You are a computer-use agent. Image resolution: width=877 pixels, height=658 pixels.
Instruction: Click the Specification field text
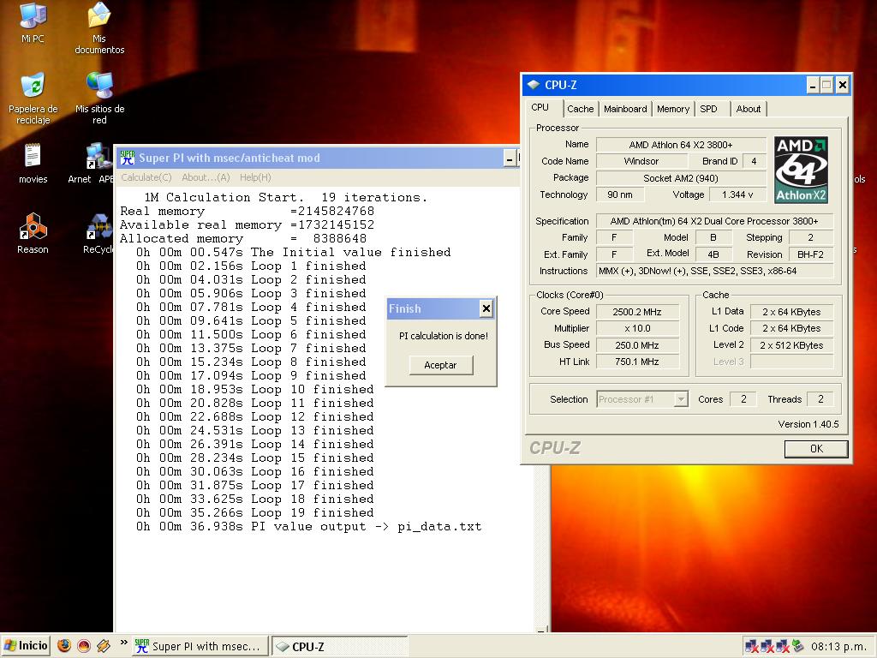click(x=715, y=221)
